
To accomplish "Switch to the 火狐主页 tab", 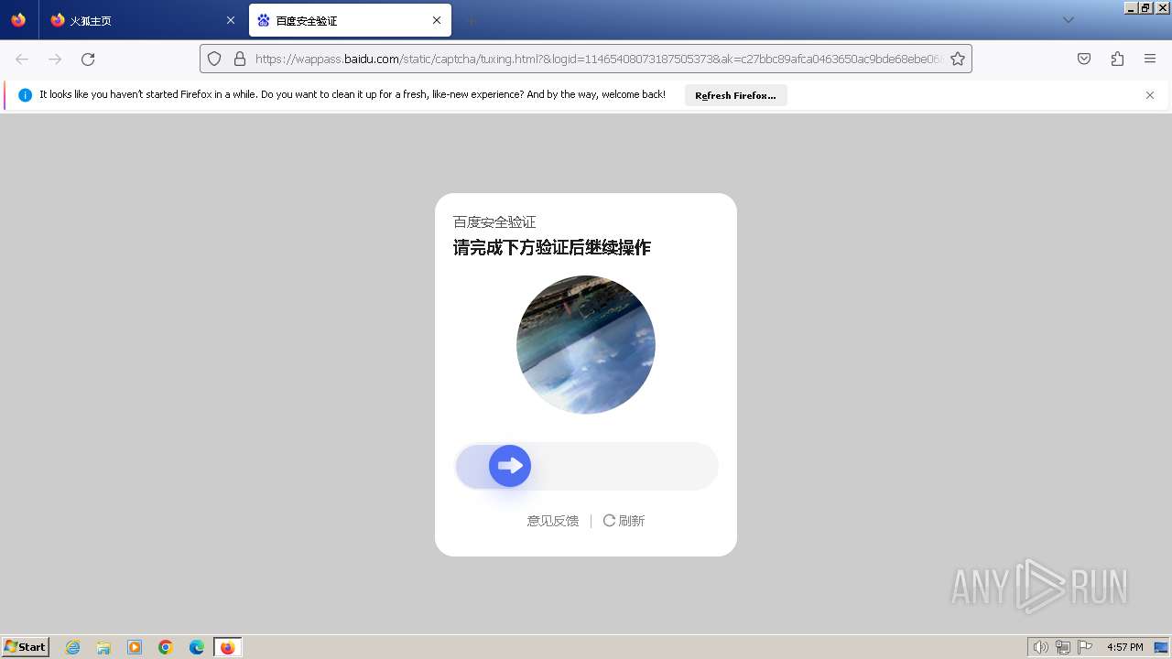I will pyautogui.click(x=142, y=20).
